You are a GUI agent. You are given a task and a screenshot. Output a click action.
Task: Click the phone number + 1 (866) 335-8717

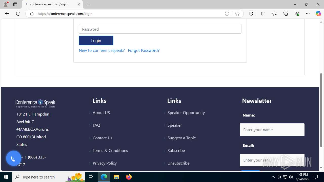coord(31,161)
